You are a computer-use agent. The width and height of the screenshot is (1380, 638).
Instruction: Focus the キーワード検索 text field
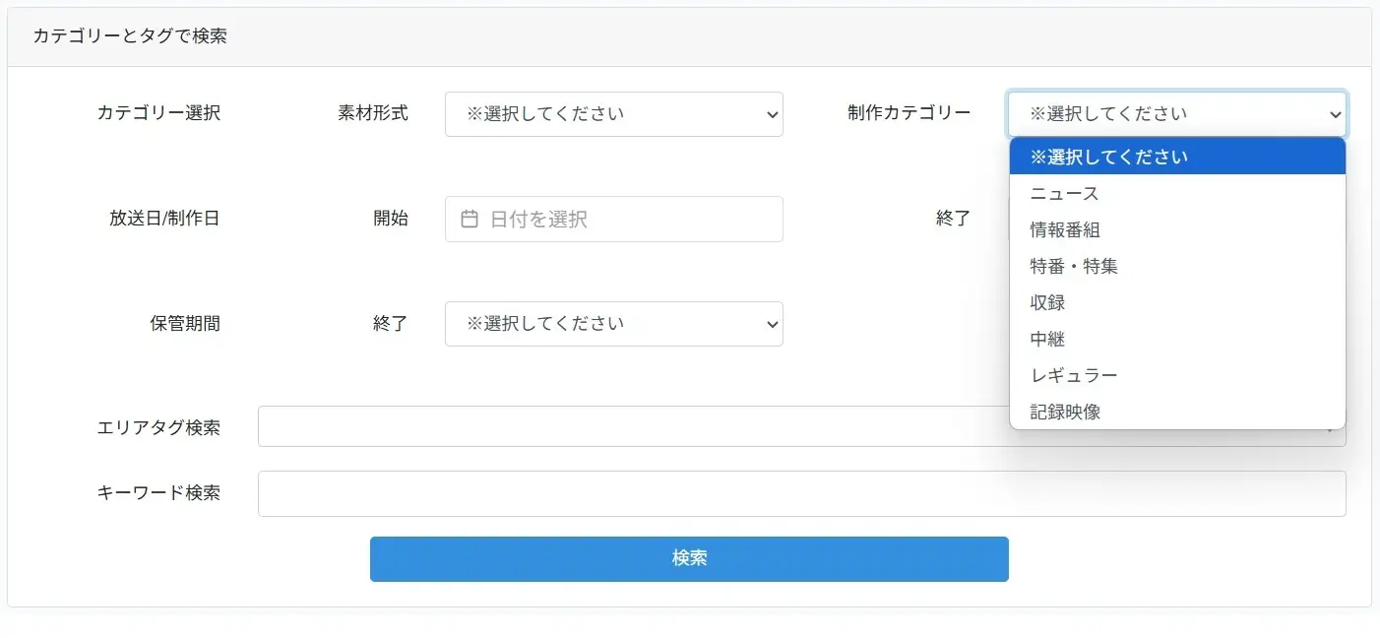(x=801, y=493)
